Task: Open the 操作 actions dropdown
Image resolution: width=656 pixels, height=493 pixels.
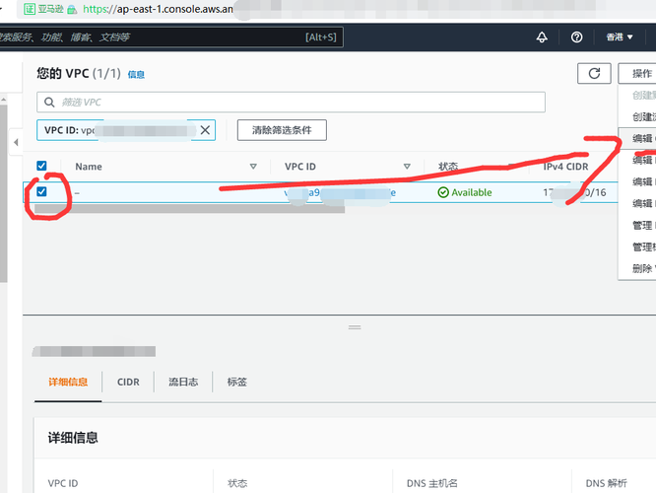Action: (x=636, y=74)
